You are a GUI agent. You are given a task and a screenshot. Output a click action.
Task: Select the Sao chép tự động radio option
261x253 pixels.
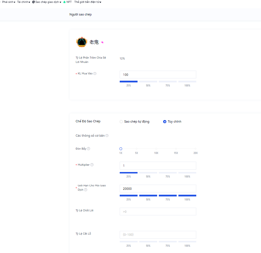click(x=121, y=122)
